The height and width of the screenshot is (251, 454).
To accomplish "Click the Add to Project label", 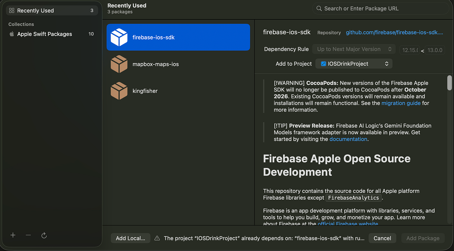I will click(293, 64).
